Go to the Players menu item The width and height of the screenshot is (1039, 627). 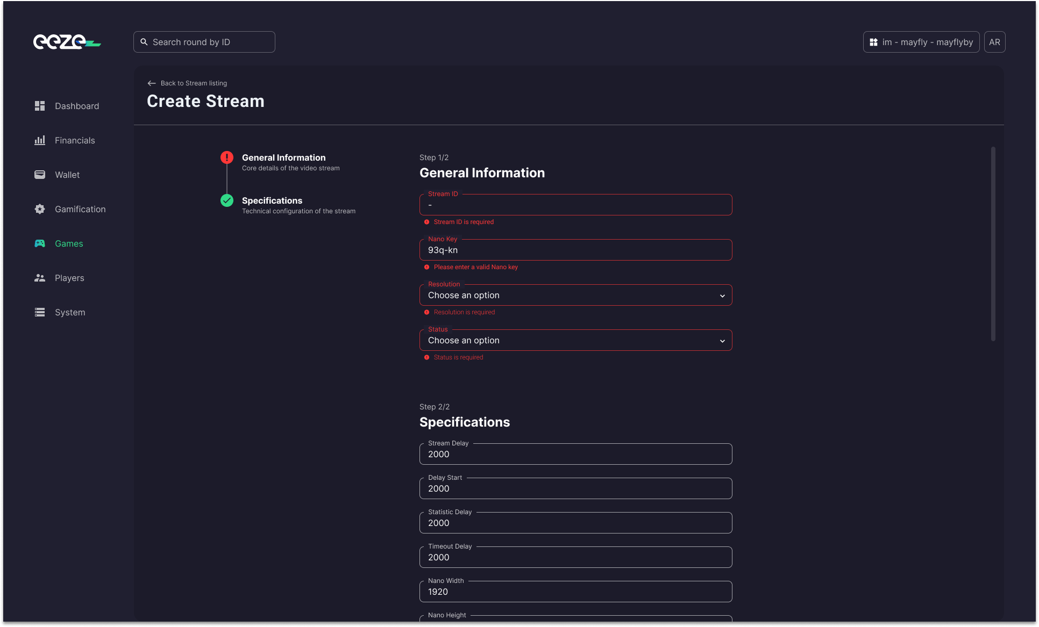tap(69, 278)
